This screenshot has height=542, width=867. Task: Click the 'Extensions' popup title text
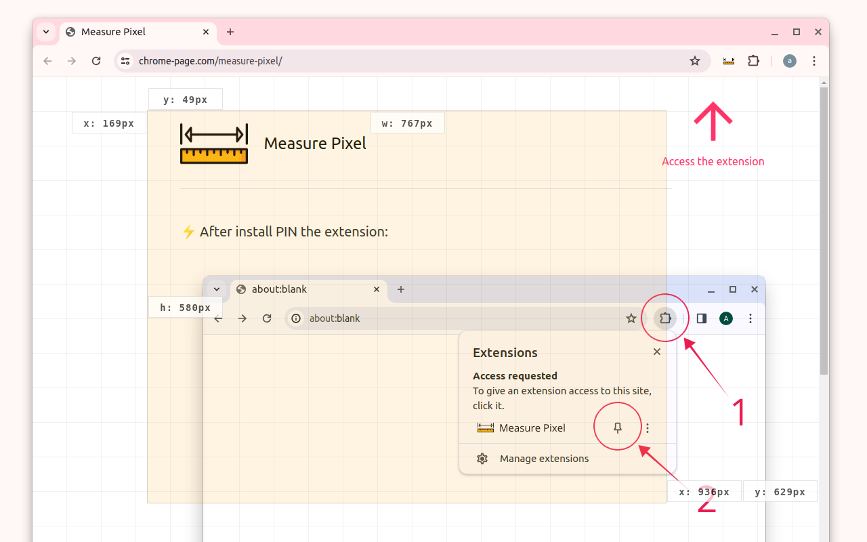coord(505,352)
